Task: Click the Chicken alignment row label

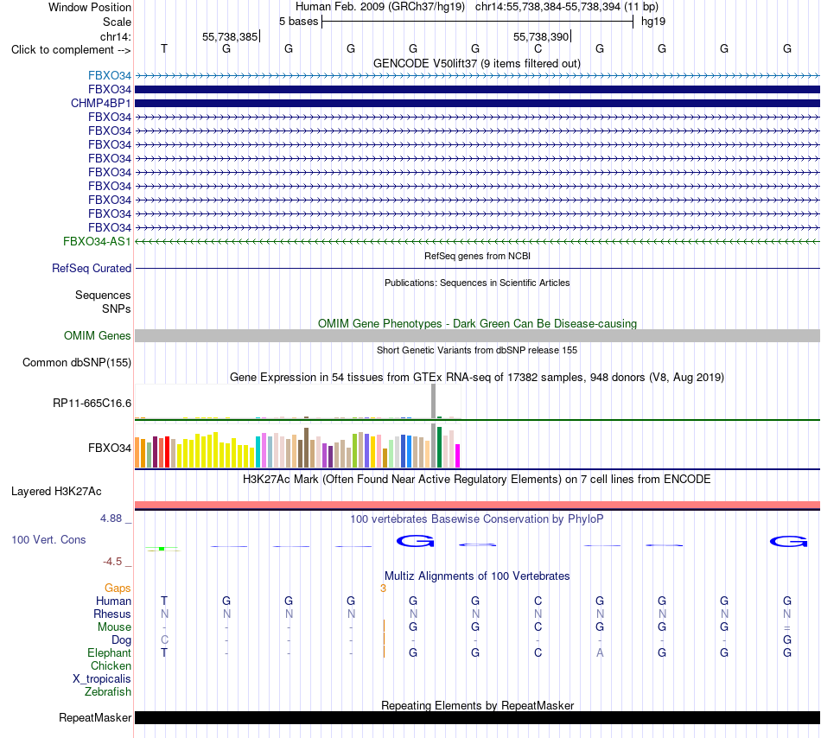Action: 111,665
